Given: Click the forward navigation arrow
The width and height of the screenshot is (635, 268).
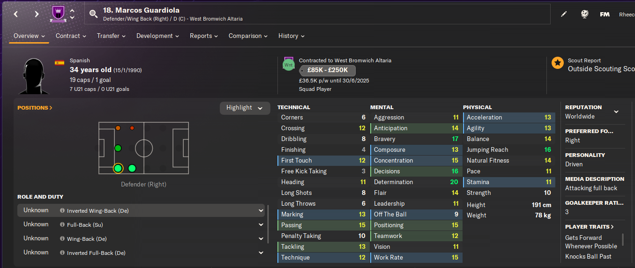Looking at the screenshot, I should click(x=37, y=14).
